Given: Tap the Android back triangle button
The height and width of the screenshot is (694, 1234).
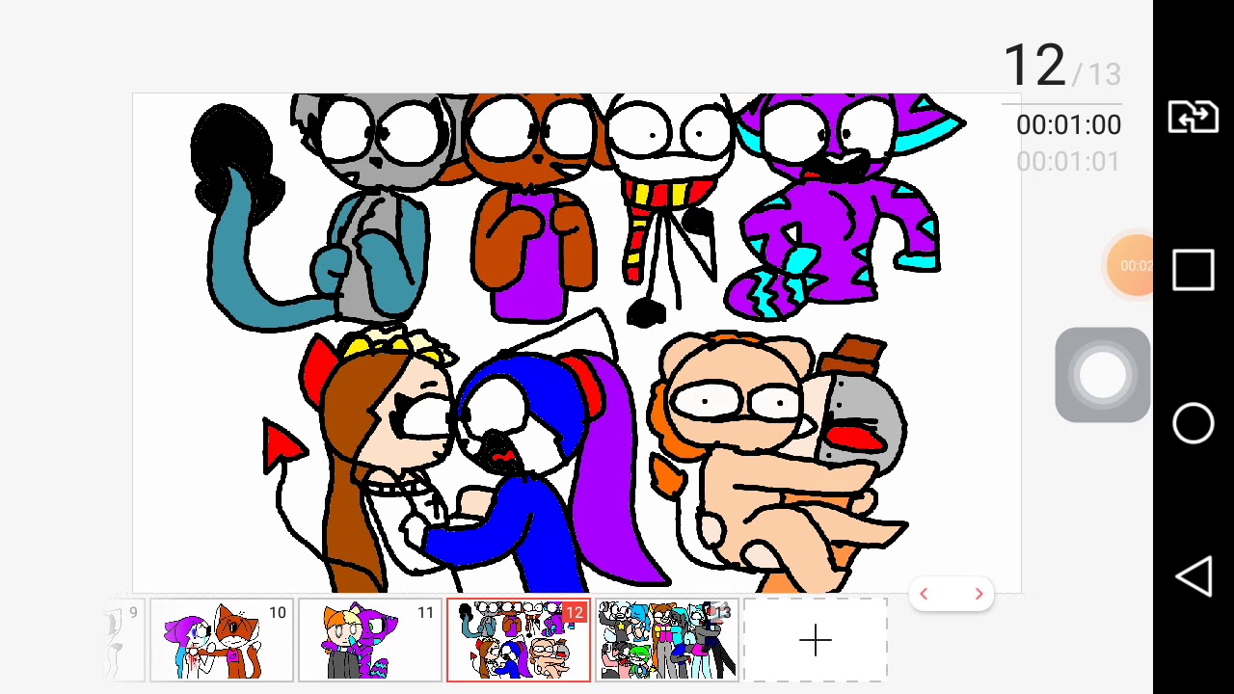Looking at the screenshot, I should 1194,576.
